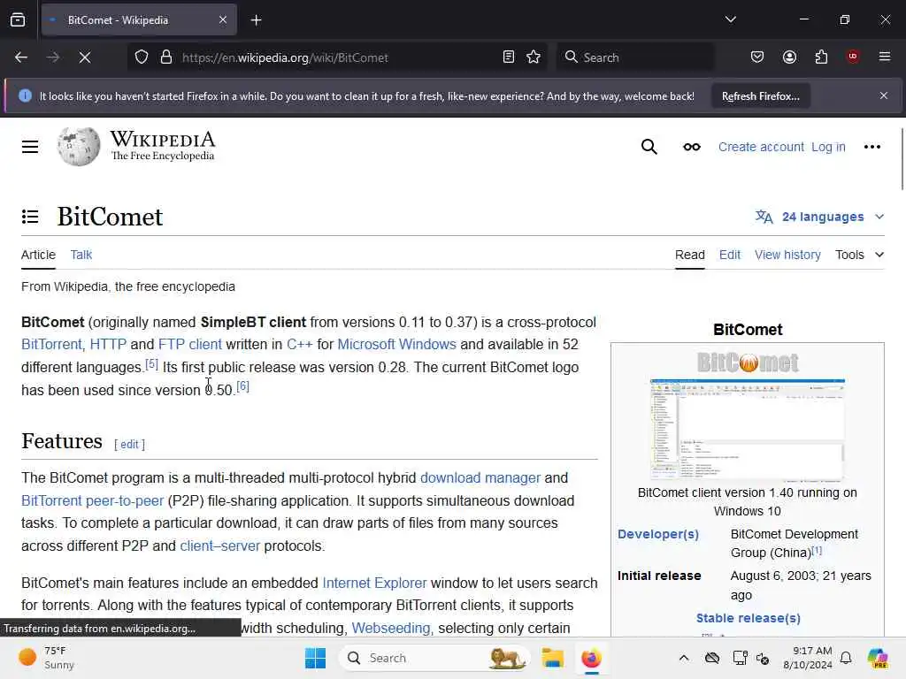
Task: Follow the BitTorrent link in intro
Action: click(x=51, y=344)
